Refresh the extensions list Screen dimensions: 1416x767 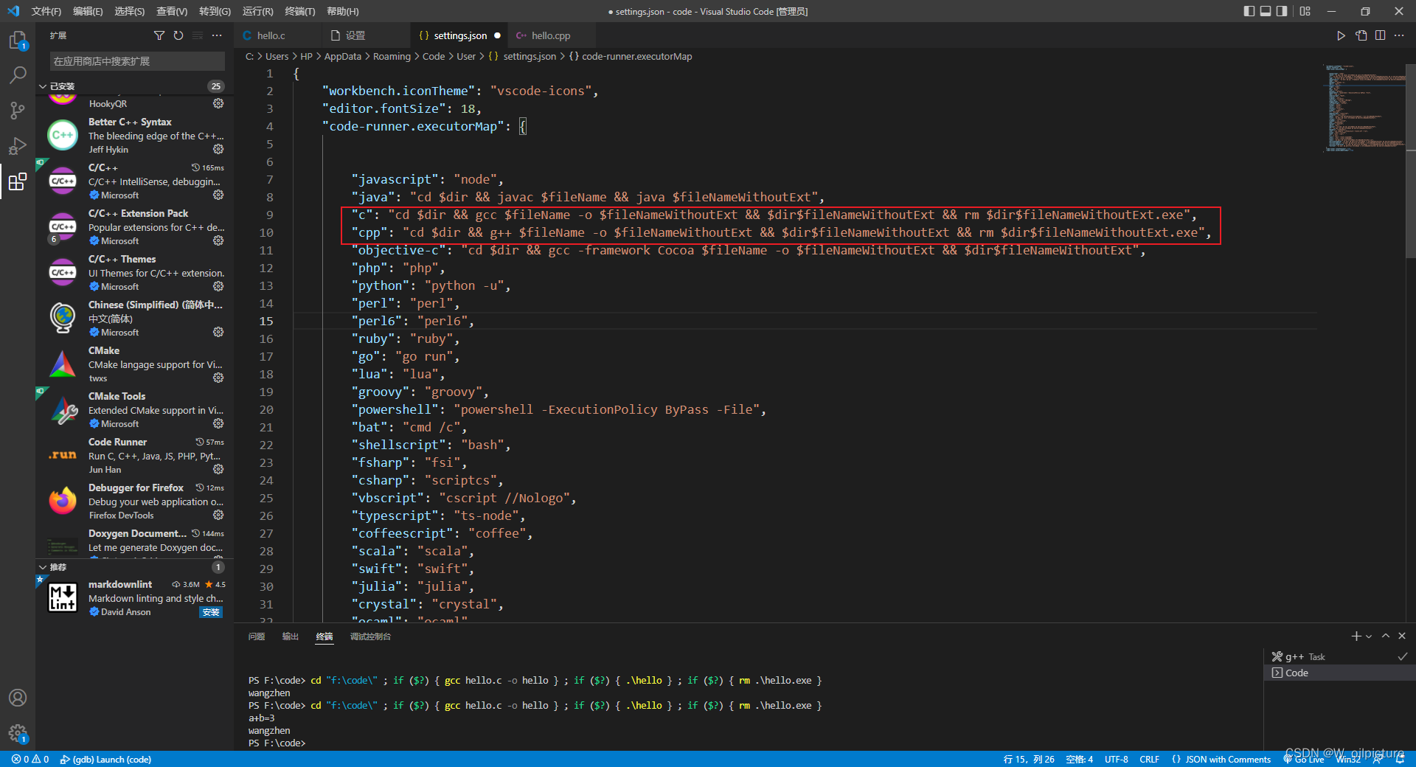(178, 35)
